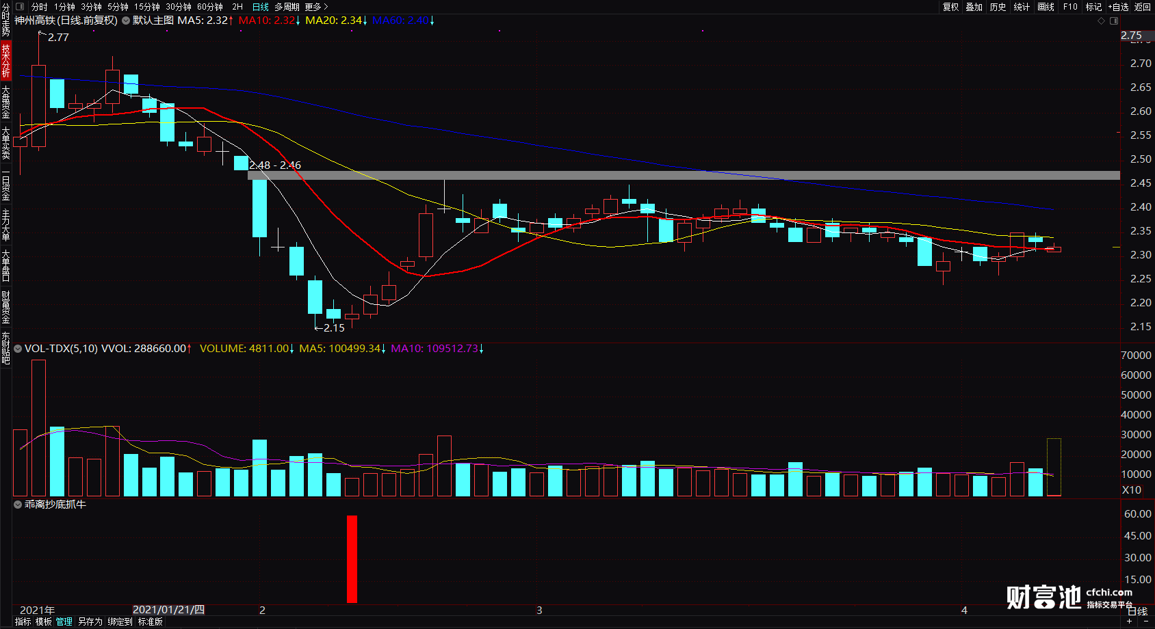This screenshot has width=1155, height=629.
Task: Open F10 company info
Action: pyautogui.click(x=1070, y=7)
